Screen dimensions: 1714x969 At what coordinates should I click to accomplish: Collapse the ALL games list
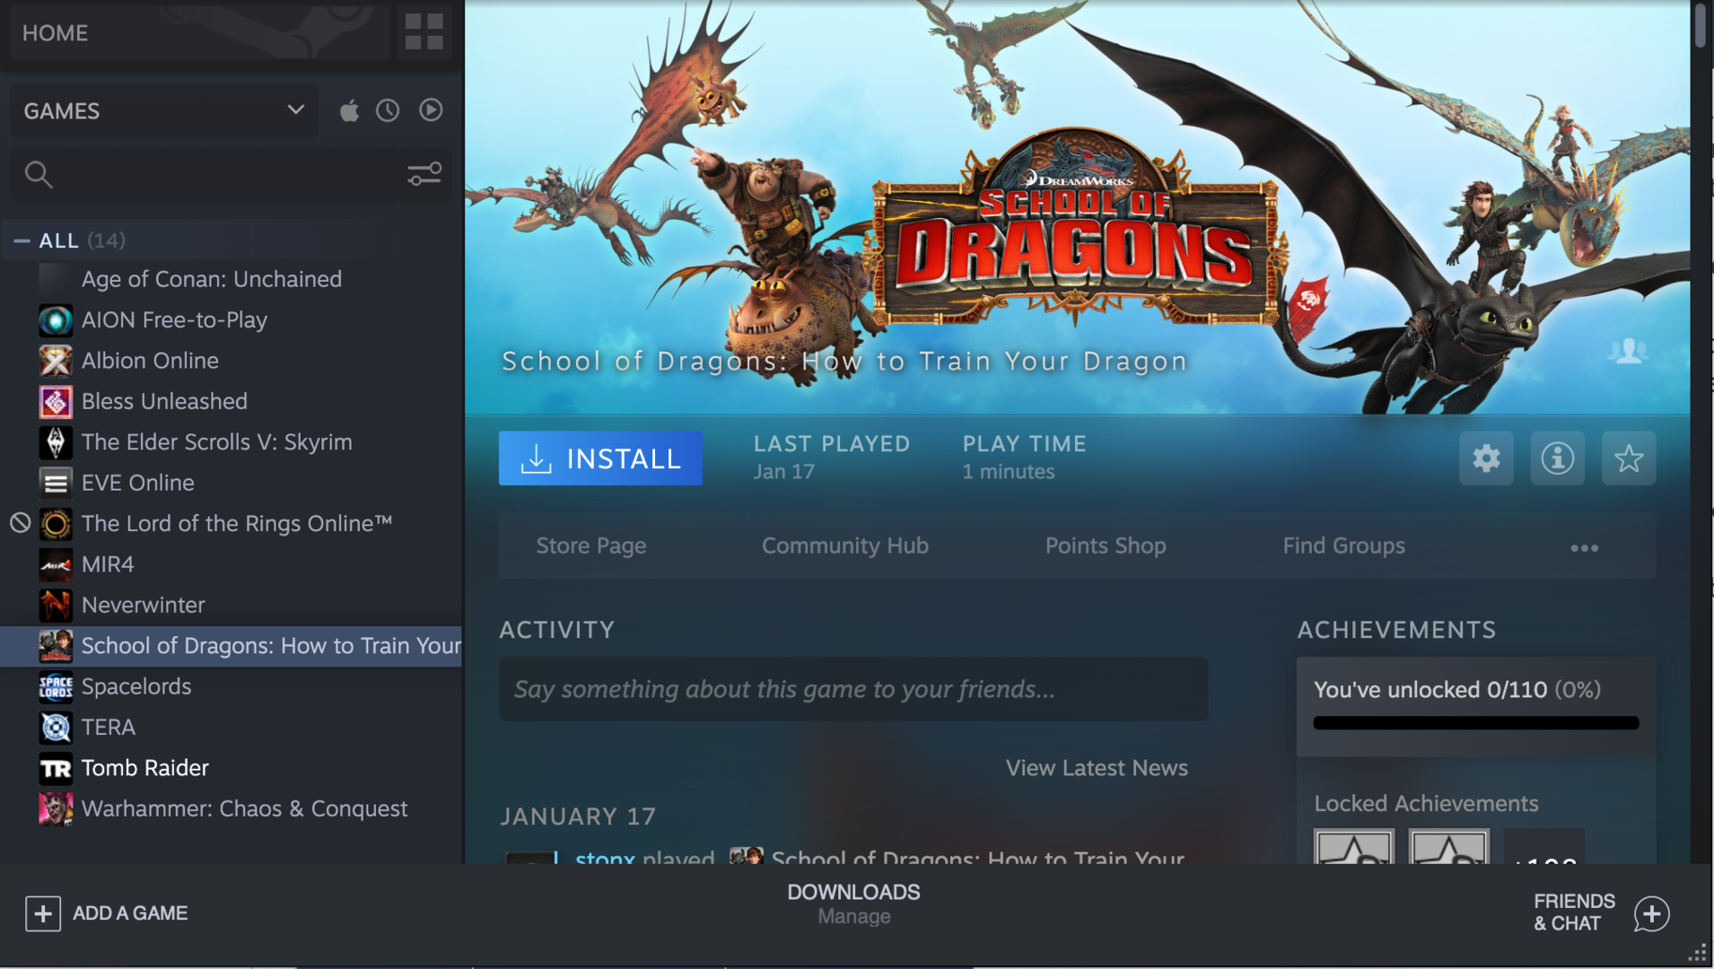coord(22,240)
